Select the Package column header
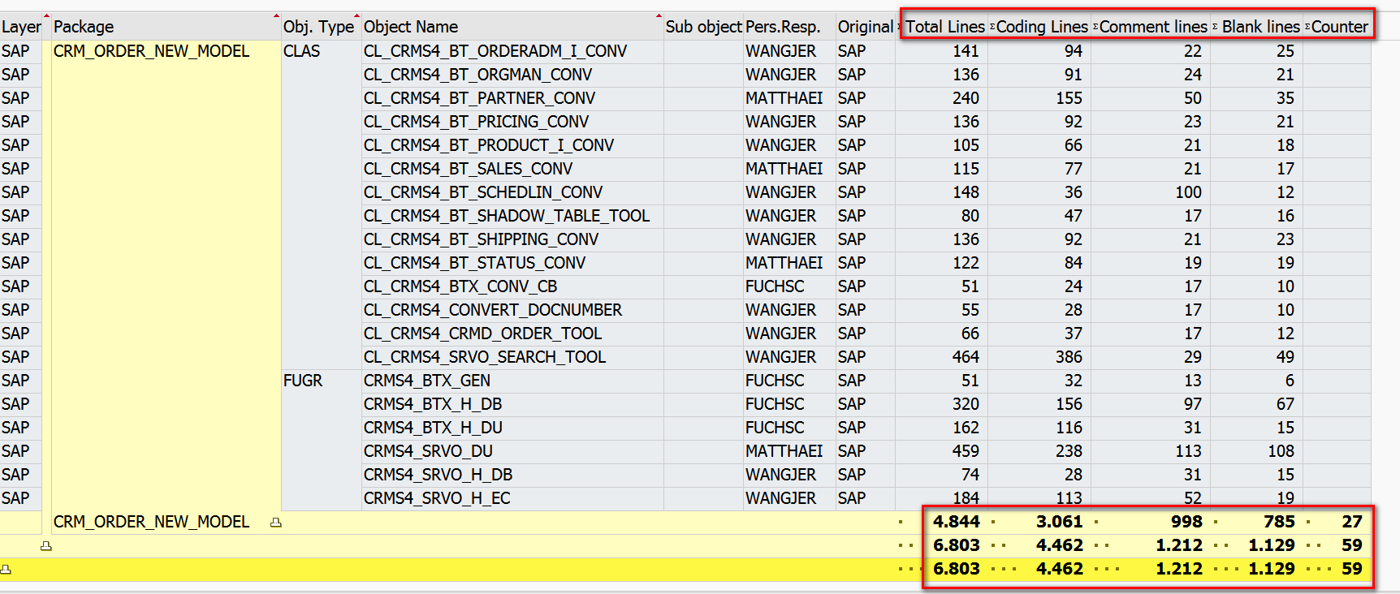1400x594 pixels. pyautogui.click(x=84, y=27)
